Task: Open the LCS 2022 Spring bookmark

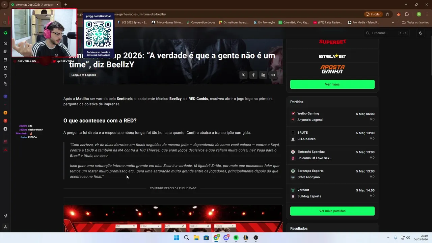Action: click(x=132, y=23)
